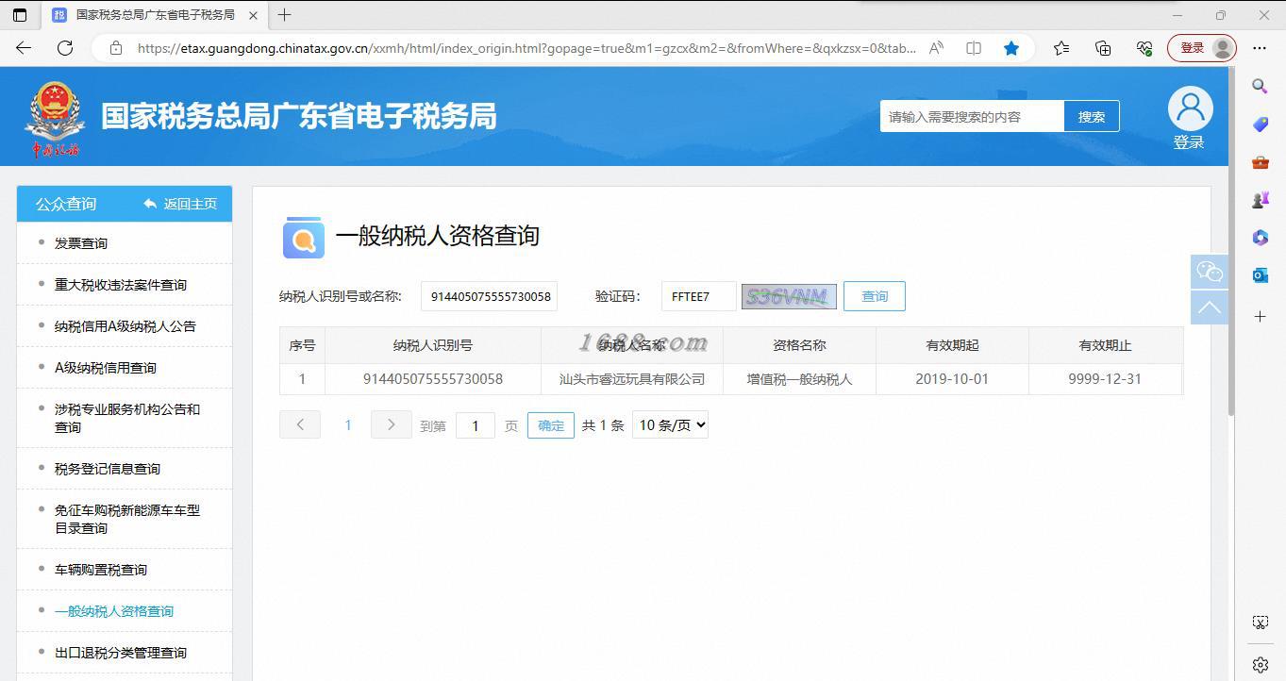The image size is (1286, 681).
Task: Click the 公众查询 sidebar heading
Action: click(66, 204)
